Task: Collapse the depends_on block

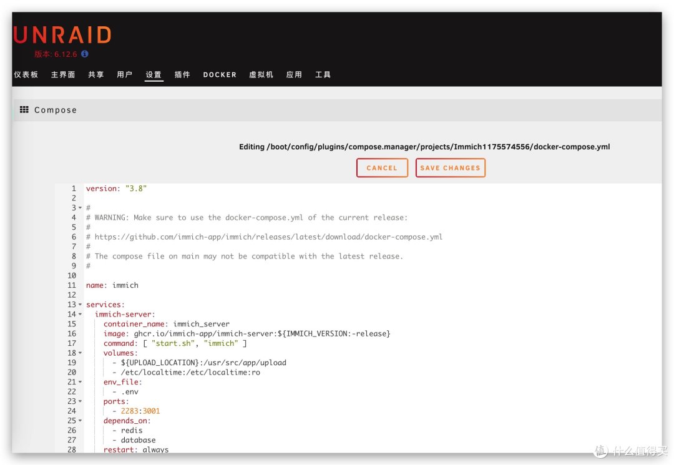Action: click(79, 421)
